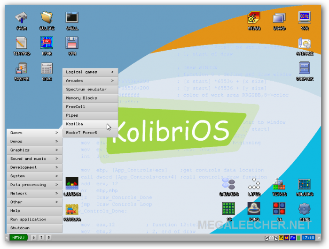
Task: Click the right taskbar scroll arrow
Action: point(319,238)
